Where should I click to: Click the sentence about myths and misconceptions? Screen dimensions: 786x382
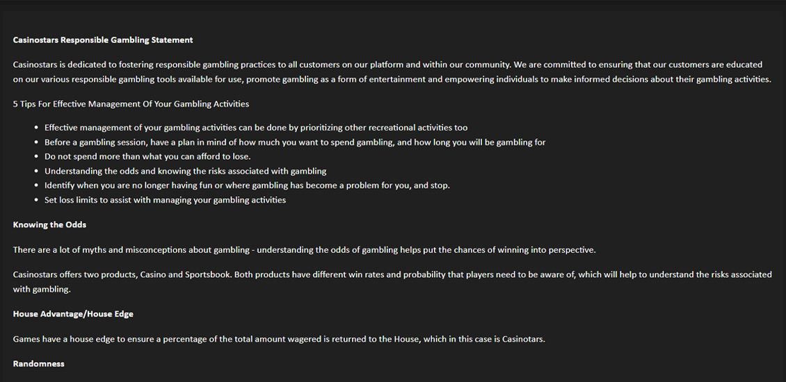coord(304,250)
